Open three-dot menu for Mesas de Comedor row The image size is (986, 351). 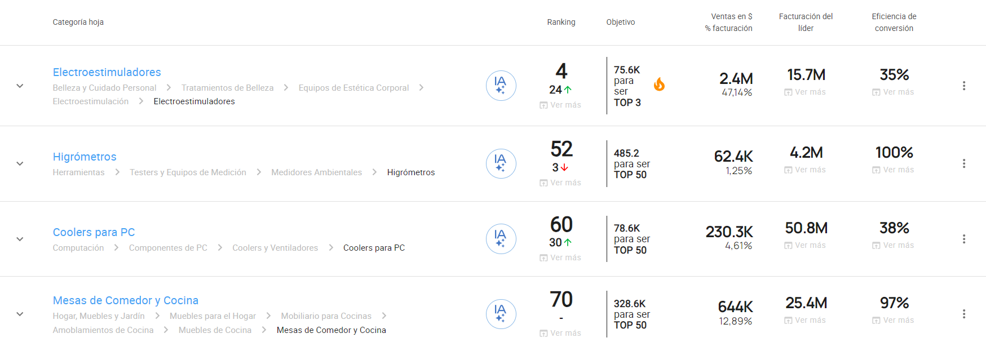click(963, 314)
